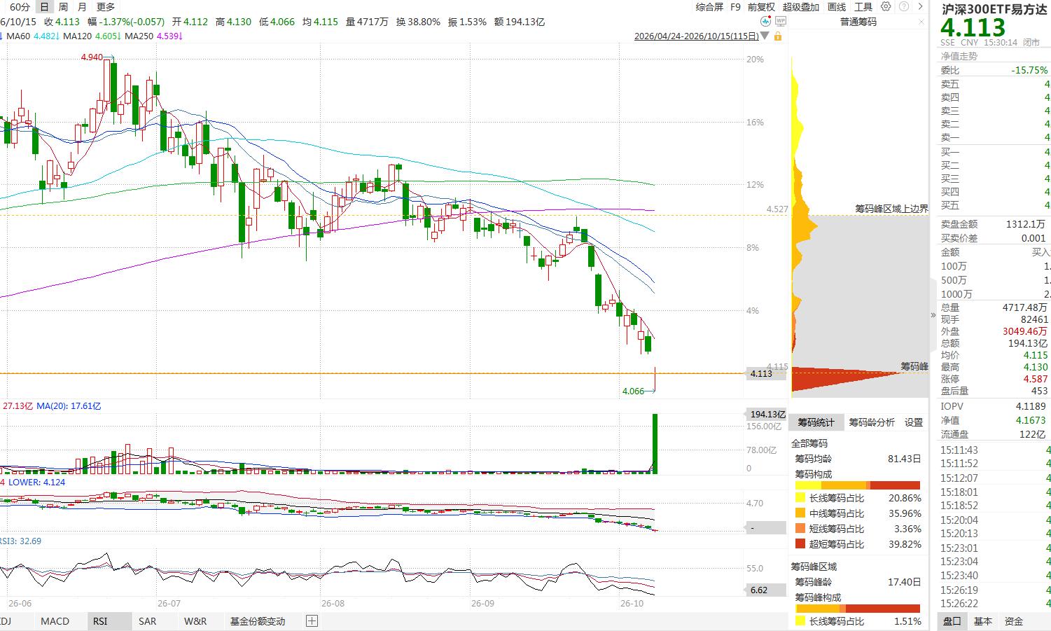The image size is (1051, 631).
Task: Add an indicator with the plus icon
Action: coord(312,621)
